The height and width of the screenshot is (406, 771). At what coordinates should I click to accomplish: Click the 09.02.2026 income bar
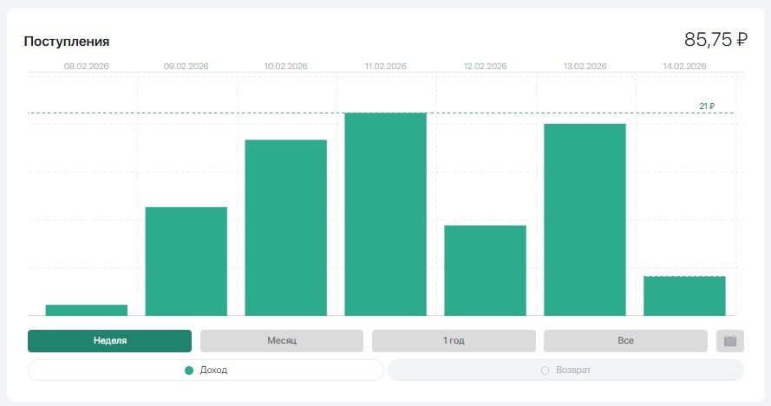[x=186, y=261]
